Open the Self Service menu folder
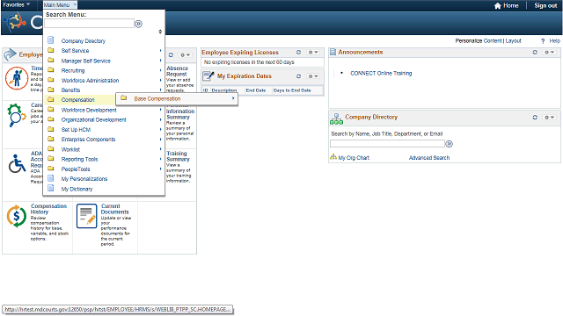The width and height of the screenshot is (563, 316). [x=75, y=51]
